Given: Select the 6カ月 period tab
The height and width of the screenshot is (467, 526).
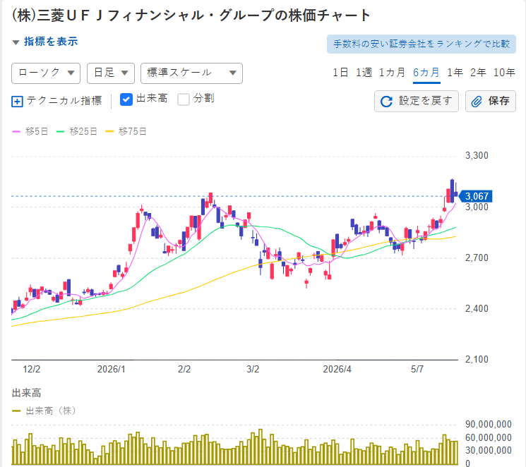Looking at the screenshot, I should [x=426, y=73].
